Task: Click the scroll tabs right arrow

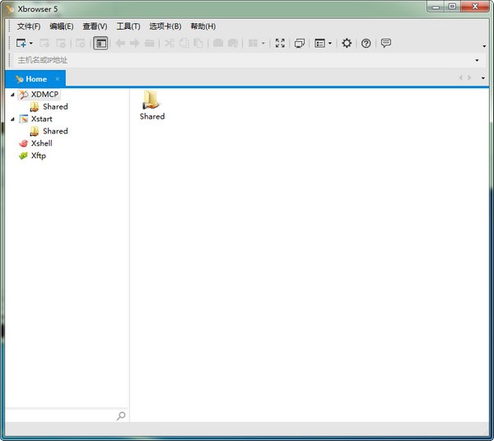Action: pyautogui.click(x=470, y=78)
